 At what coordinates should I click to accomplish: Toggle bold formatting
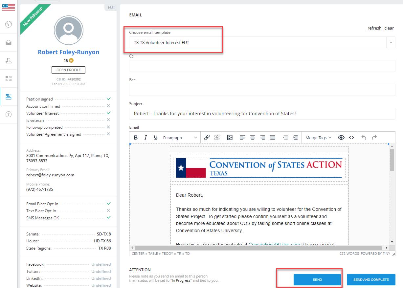136,138
